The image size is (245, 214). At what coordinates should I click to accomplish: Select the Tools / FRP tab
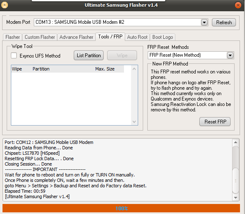[x=110, y=37]
